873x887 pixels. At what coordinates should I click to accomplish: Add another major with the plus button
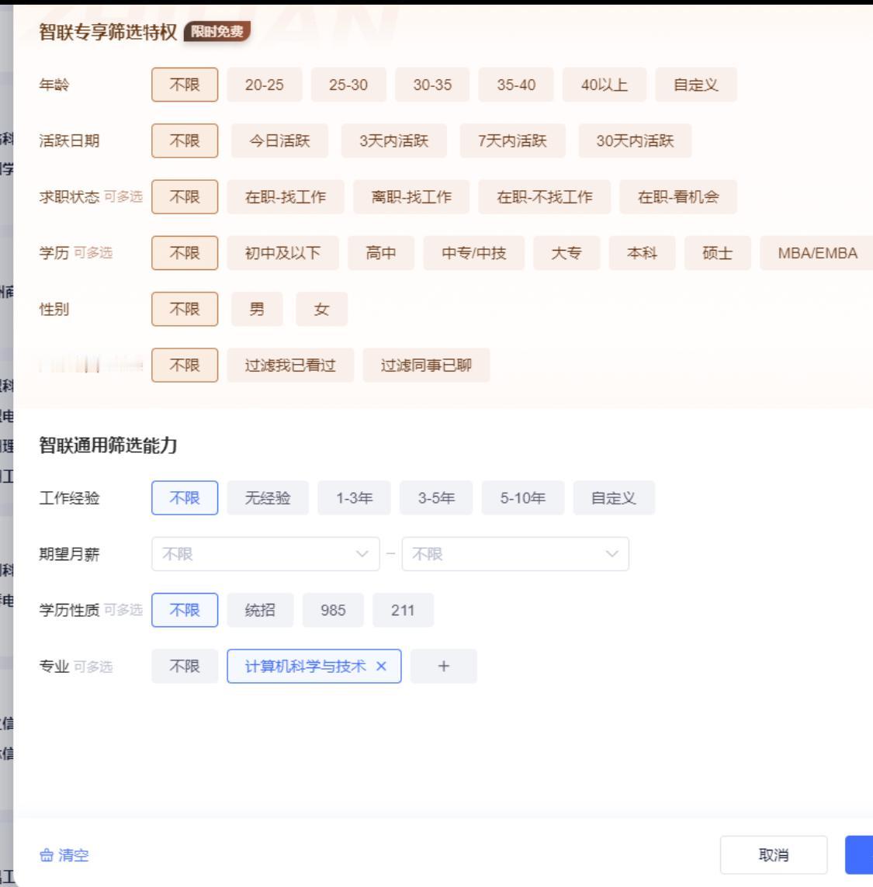point(444,666)
